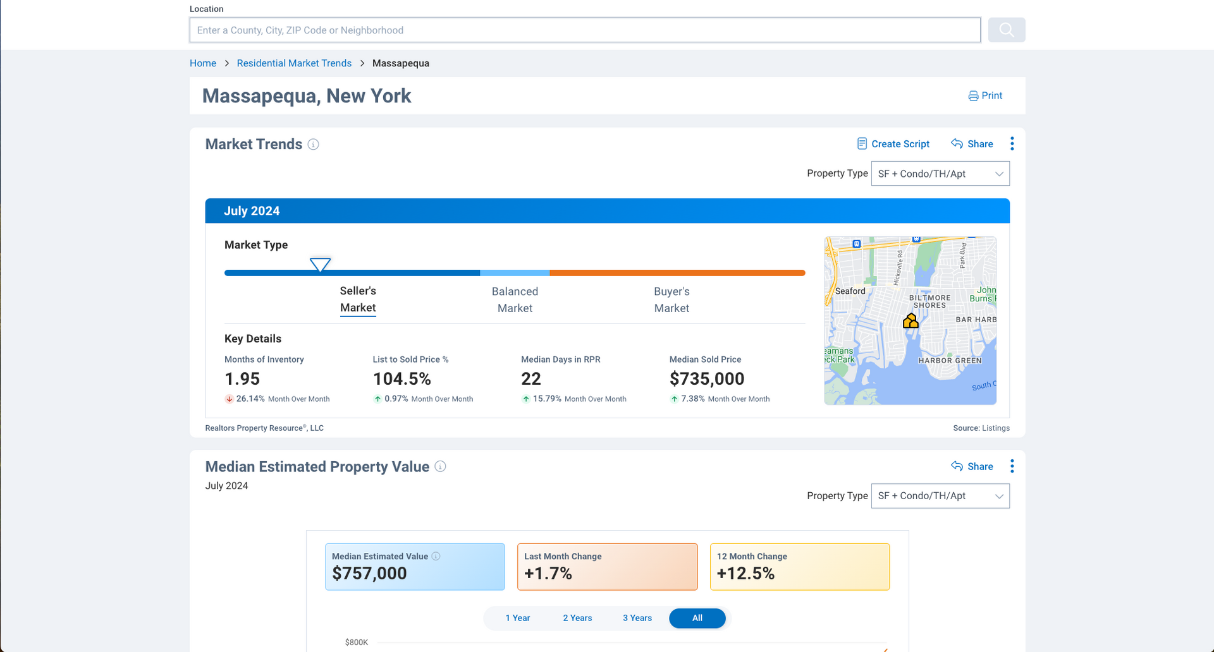The height and width of the screenshot is (652, 1214).
Task: Select the 1 Year time range
Action: [x=518, y=618]
